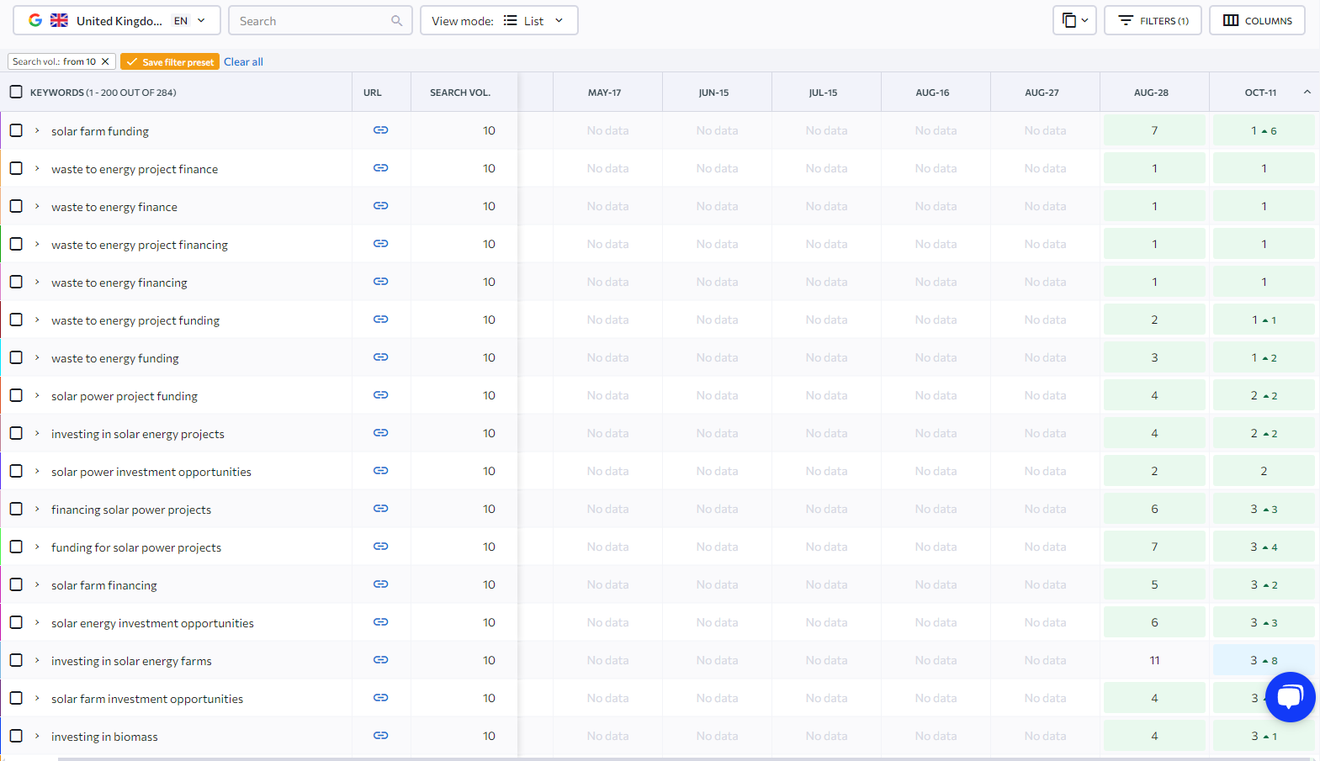Viewport: 1320px width, 761px height.
Task: Remove the Search vol. from 10 filter chip
Action: [105, 61]
